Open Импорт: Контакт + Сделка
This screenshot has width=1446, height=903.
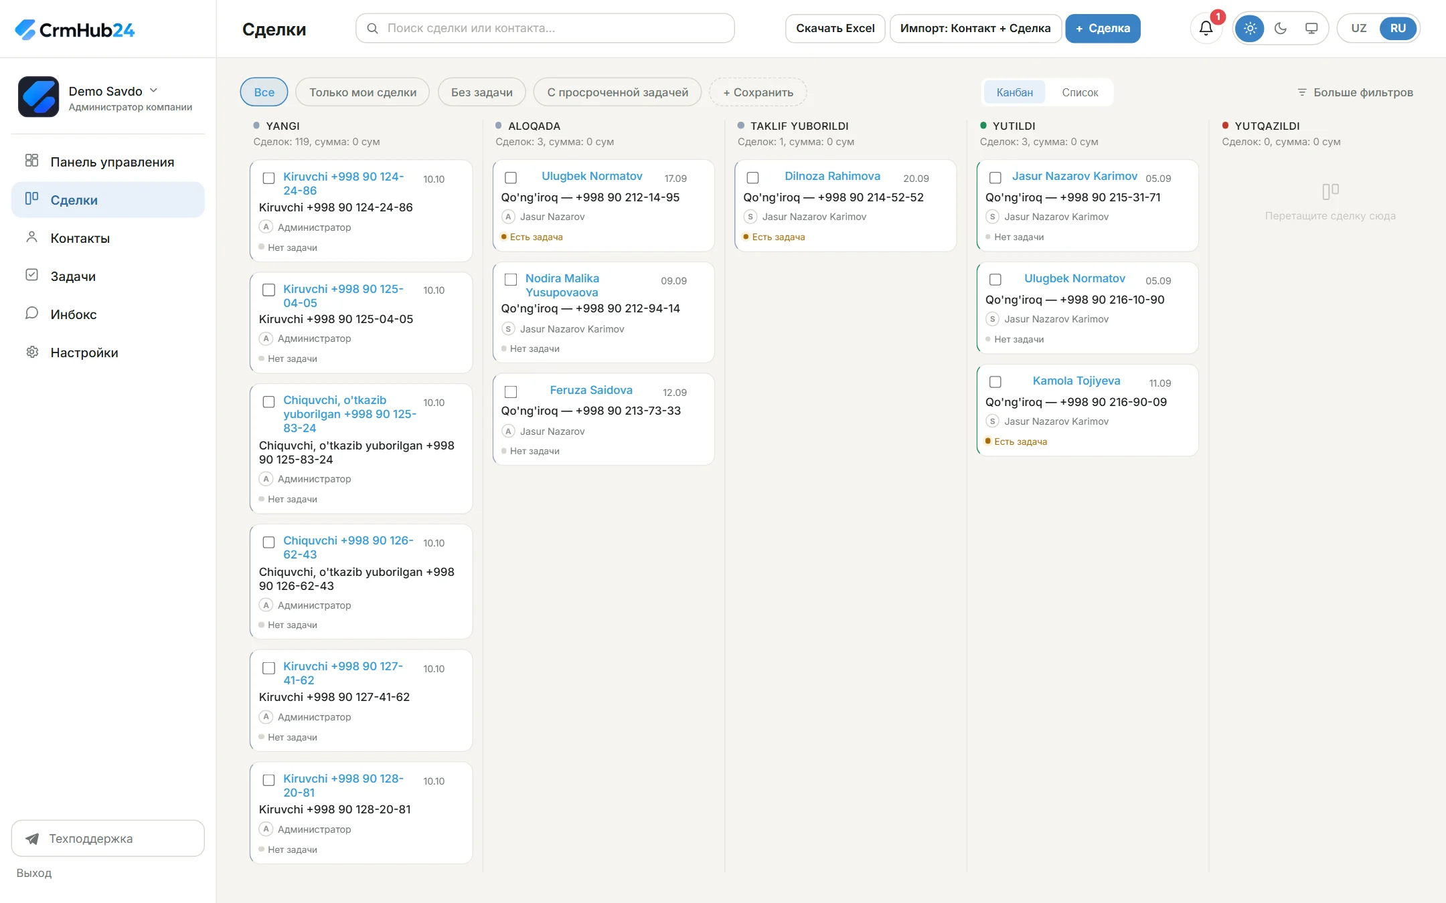975,28
